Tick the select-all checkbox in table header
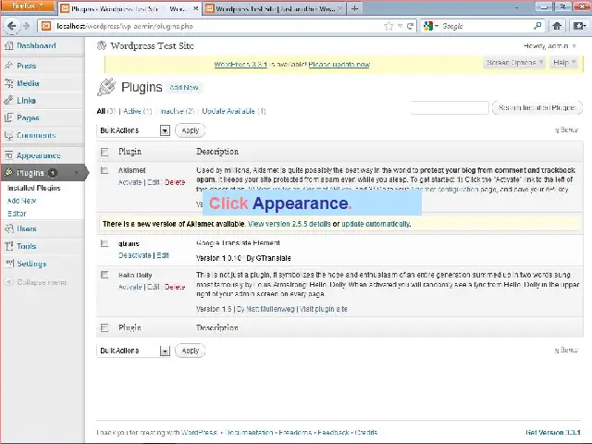This screenshot has width=592, height=444. coord(105,152)
